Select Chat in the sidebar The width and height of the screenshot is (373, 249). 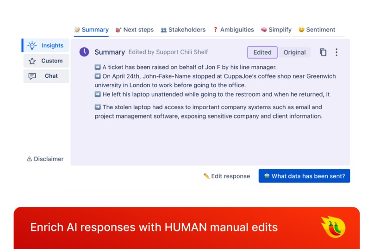46,76
